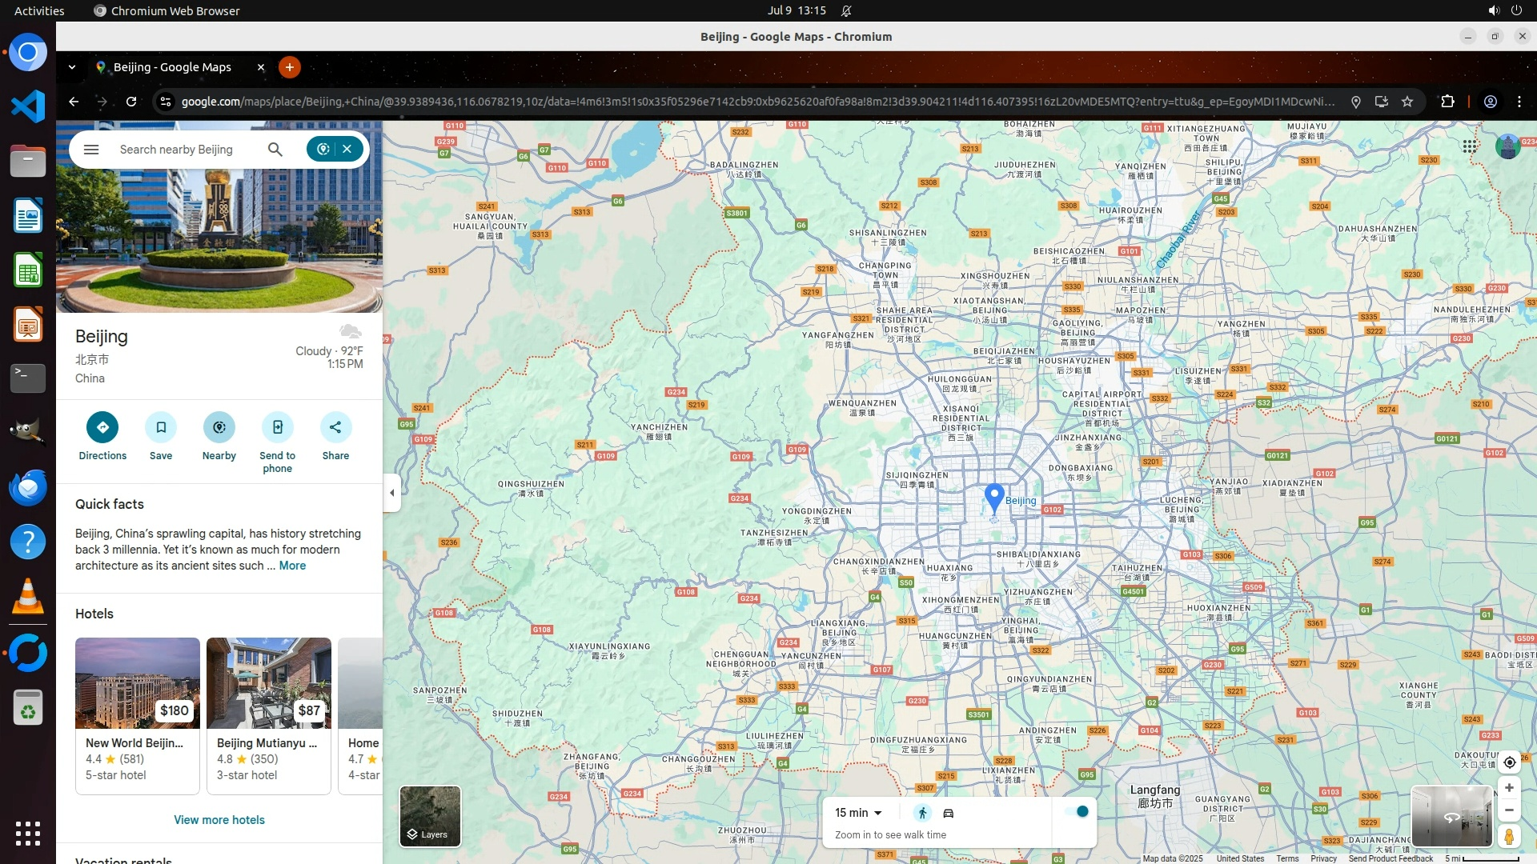Viewport: 1537px width, 864px height.
Task: Share Beijing using the share icon
Action: 335,427
